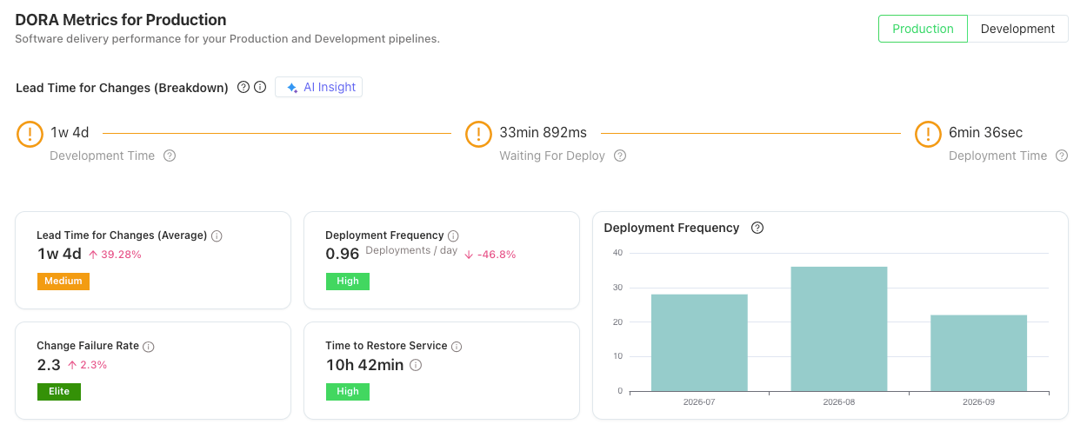This screenshot has height=431, width=1087.
Task: Click the help icon beside Development Time
Action: (170, 156)
